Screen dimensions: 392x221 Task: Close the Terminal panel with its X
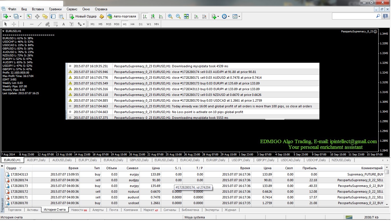(x=2, y=166)
